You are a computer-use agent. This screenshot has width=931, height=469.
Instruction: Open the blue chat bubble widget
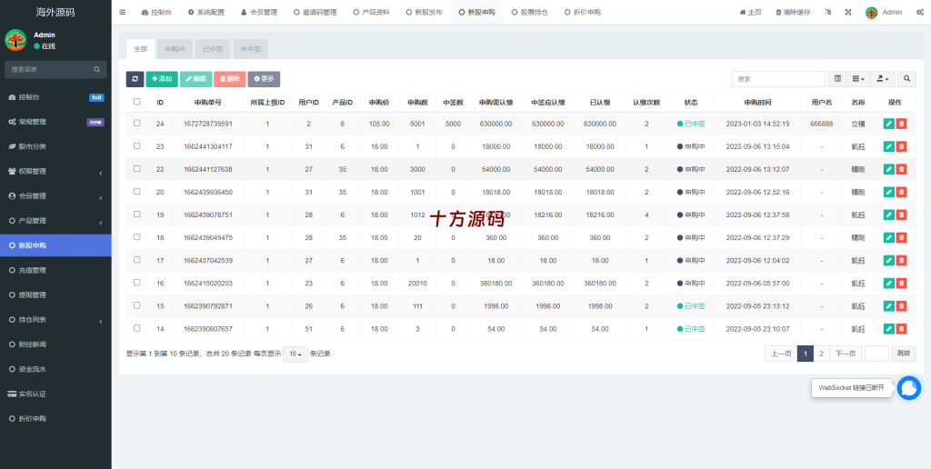[x=908, y=388]
